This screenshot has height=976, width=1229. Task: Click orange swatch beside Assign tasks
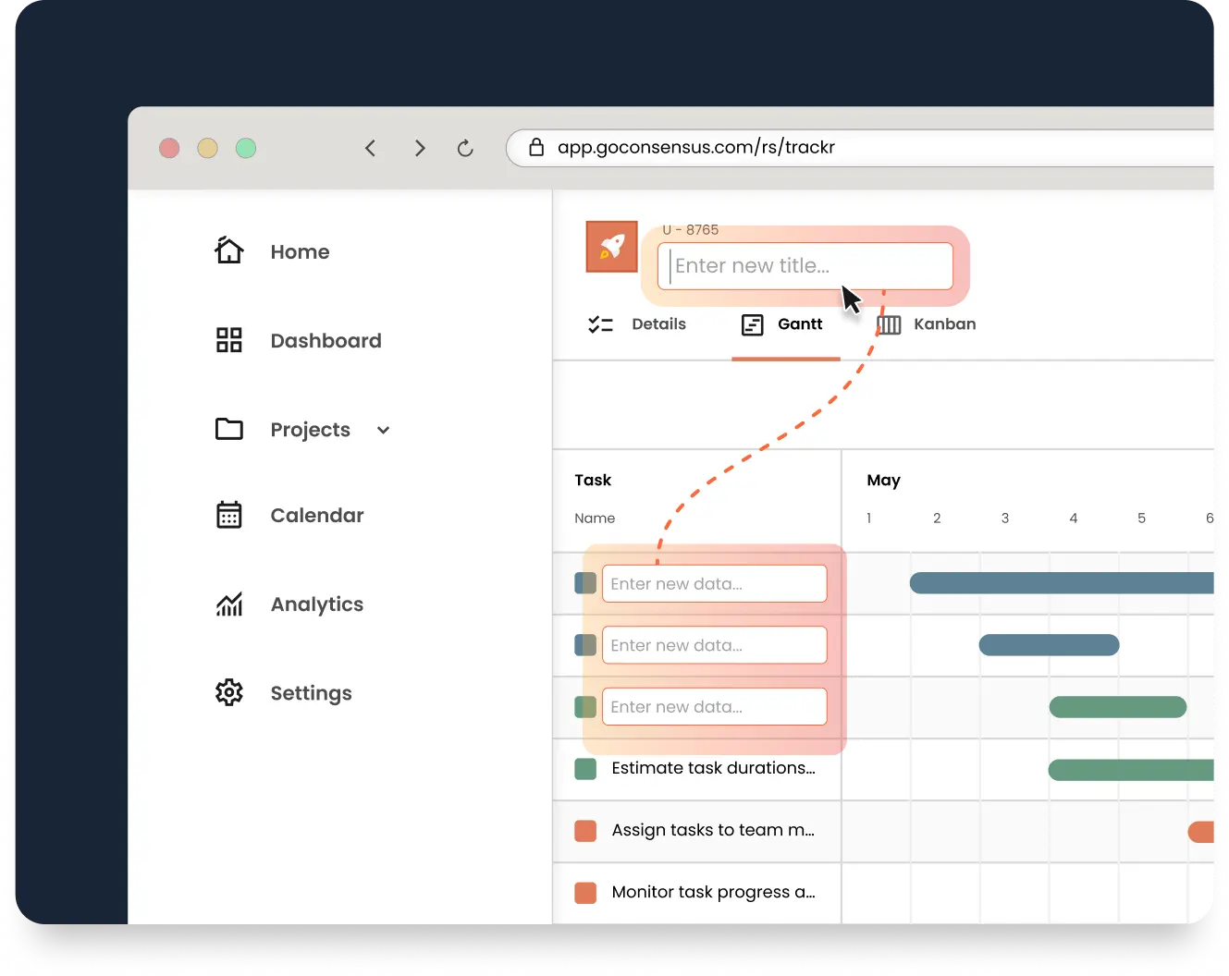[585, 831]
